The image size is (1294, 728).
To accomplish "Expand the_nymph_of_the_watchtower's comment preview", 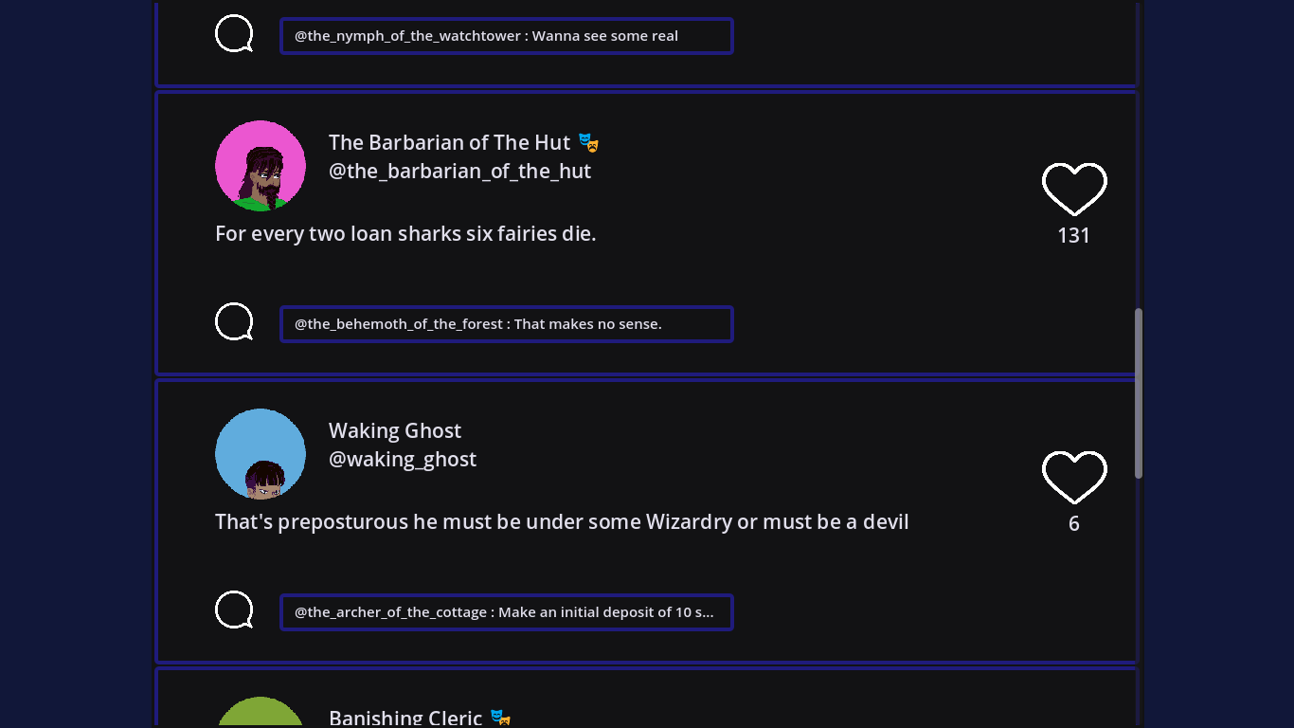I will click(x=507, y=36).
